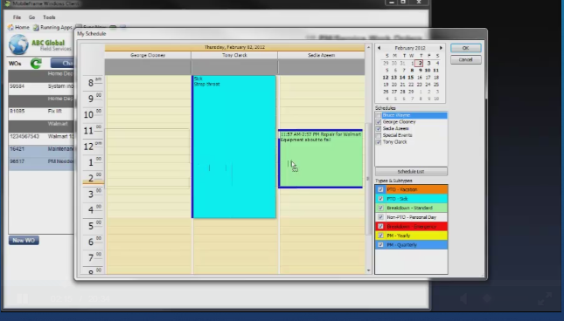564x321 pixels.
Task: Confirm the schedule with OK button
Action: (x=466, y=48)
